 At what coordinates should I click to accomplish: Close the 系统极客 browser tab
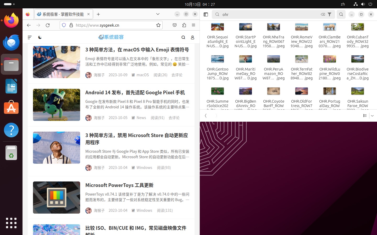point(88,14)
